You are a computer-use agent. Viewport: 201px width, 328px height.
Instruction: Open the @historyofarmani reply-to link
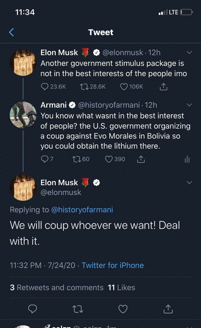tap(82, 210)
